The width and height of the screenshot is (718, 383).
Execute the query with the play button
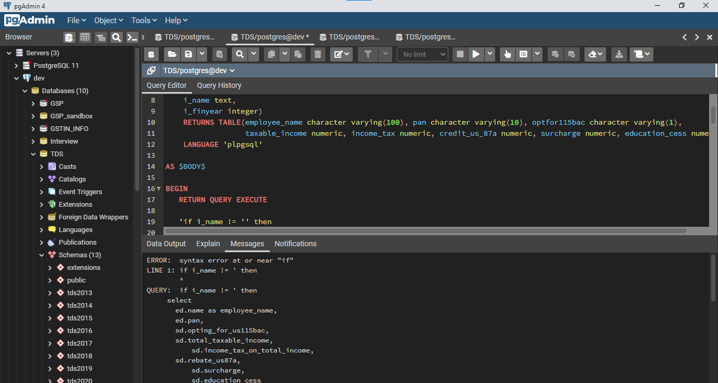click(x=476, y=54)
